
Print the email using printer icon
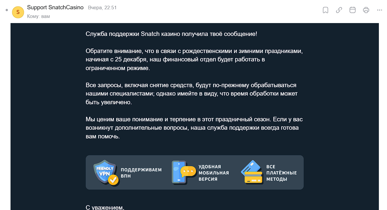[x=366, y=10]
